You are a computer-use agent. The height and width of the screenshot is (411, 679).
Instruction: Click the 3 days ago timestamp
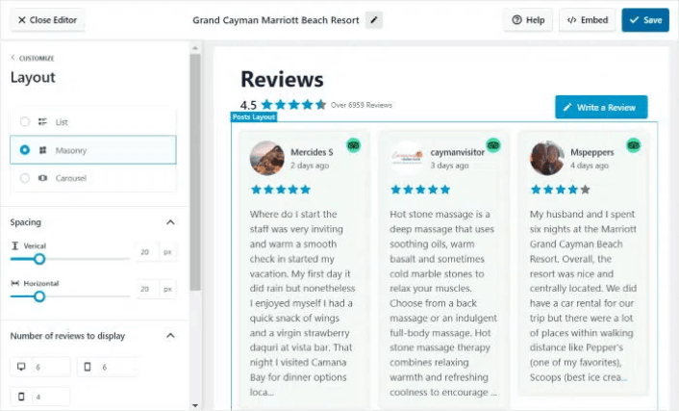coord(449,166)
